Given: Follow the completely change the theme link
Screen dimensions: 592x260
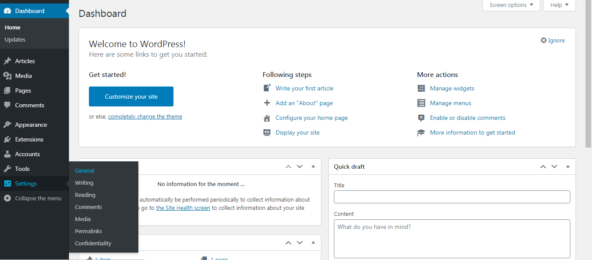Looking at the screenshot, I should click(x=145, y=117).
